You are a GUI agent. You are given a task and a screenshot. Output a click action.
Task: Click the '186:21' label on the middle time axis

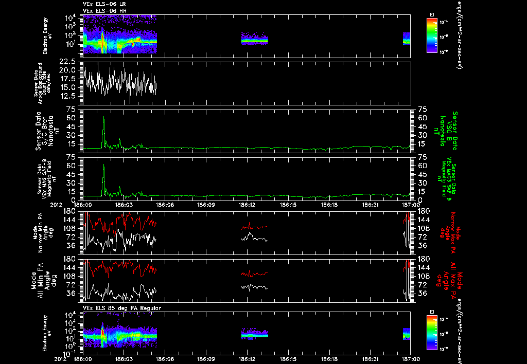pyautogui.click(x=370, y=205)
